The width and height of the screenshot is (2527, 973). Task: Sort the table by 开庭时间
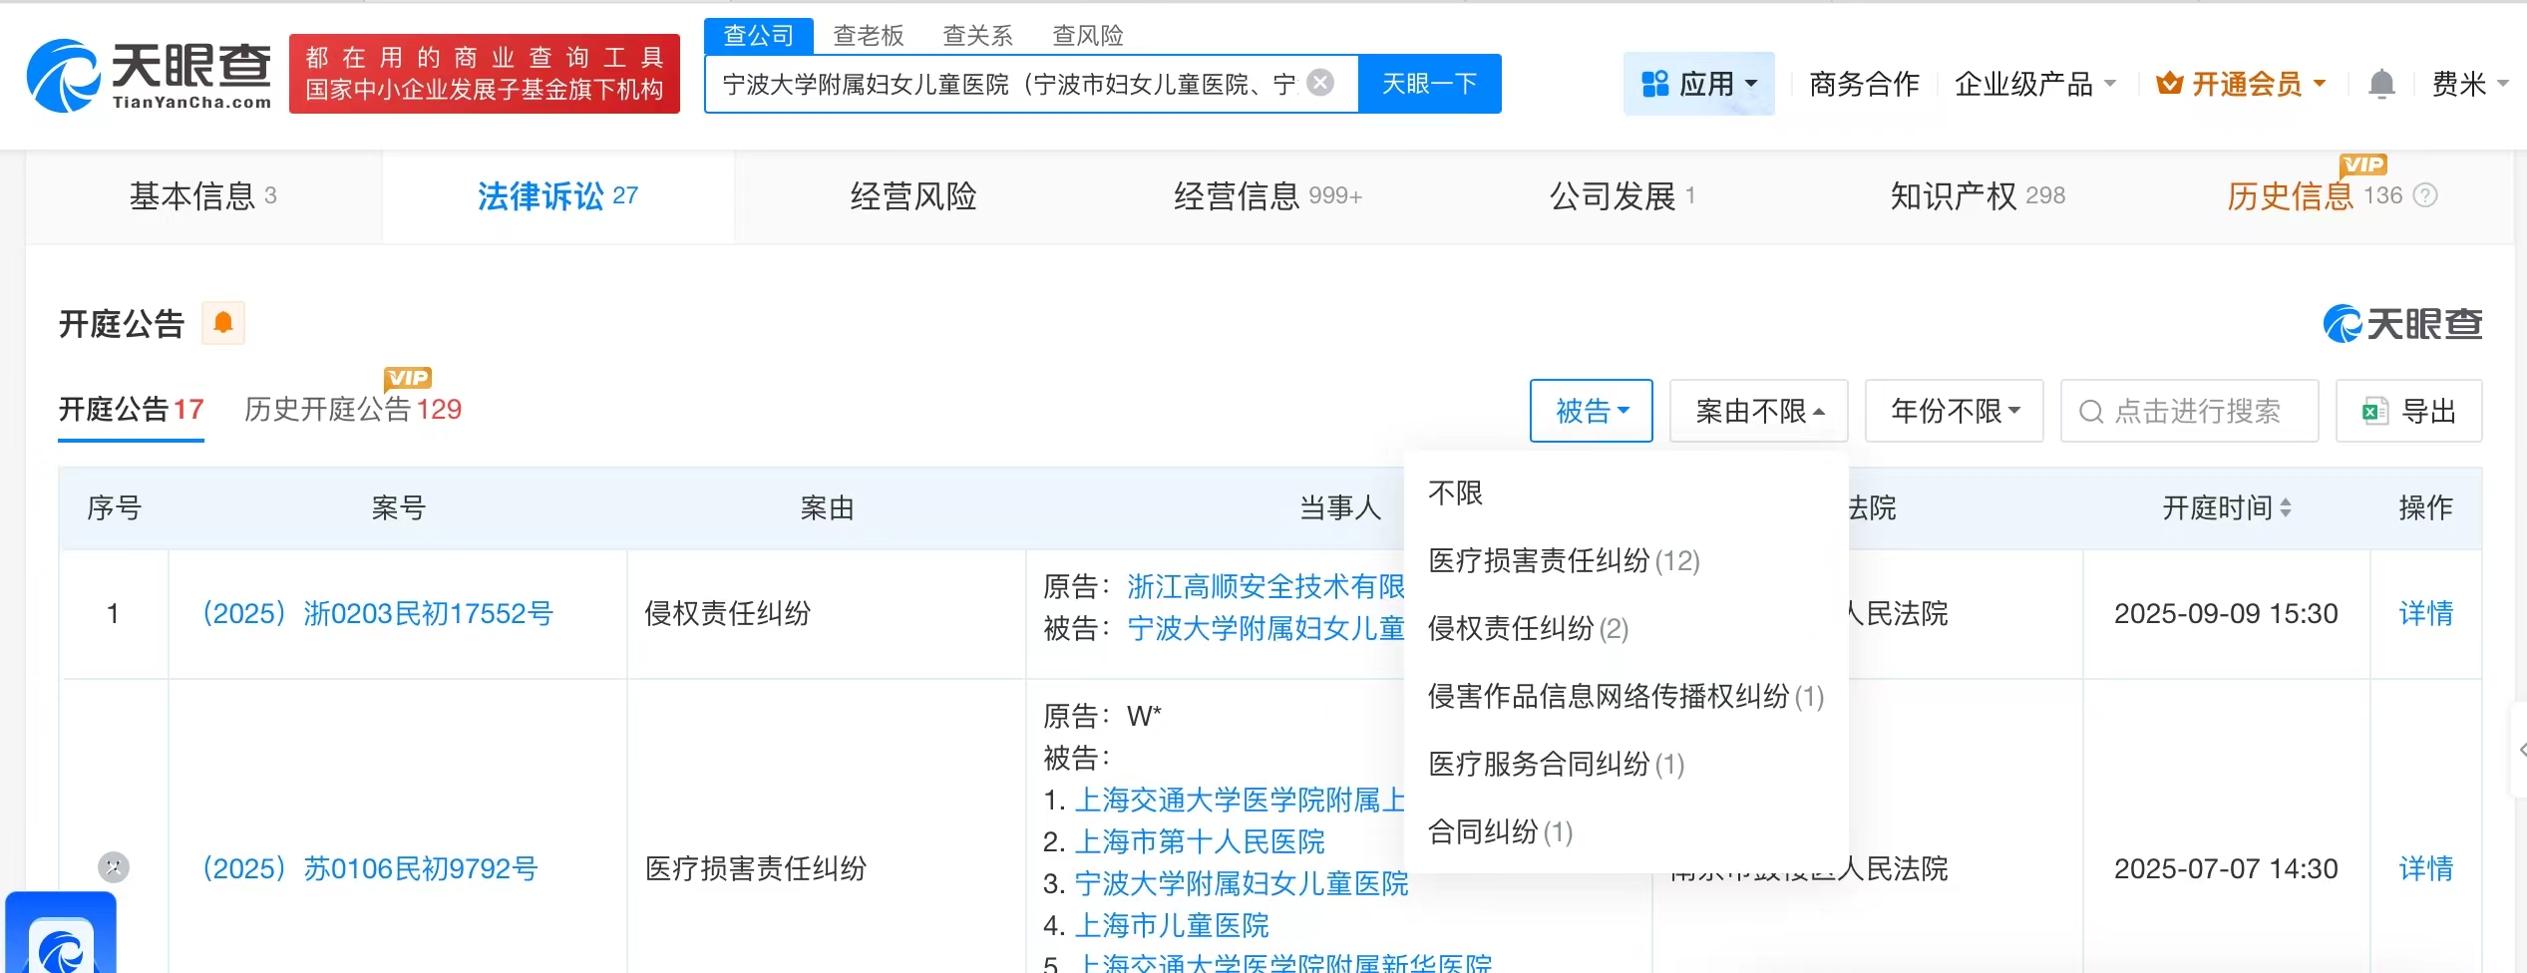2286,508
